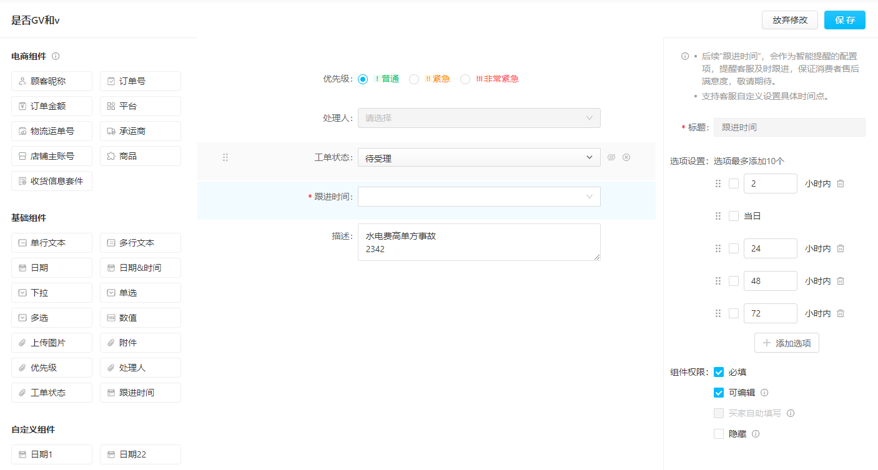Select the 普通 priority radio button

(363, 79)
